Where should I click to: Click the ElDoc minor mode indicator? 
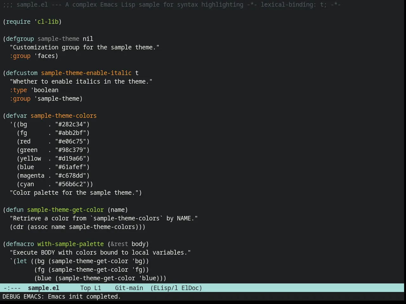point(190,288)
